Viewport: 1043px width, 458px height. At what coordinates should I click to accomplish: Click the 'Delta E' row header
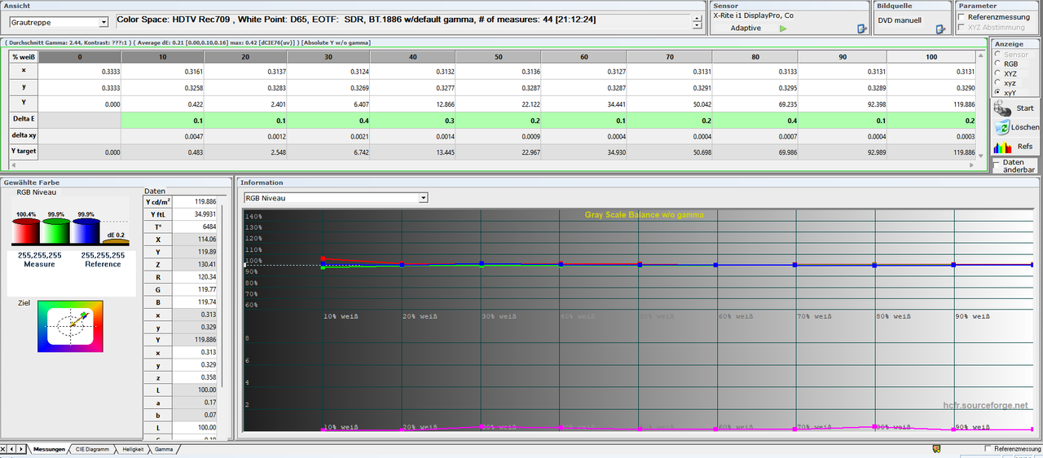click(x=24, y=119)
